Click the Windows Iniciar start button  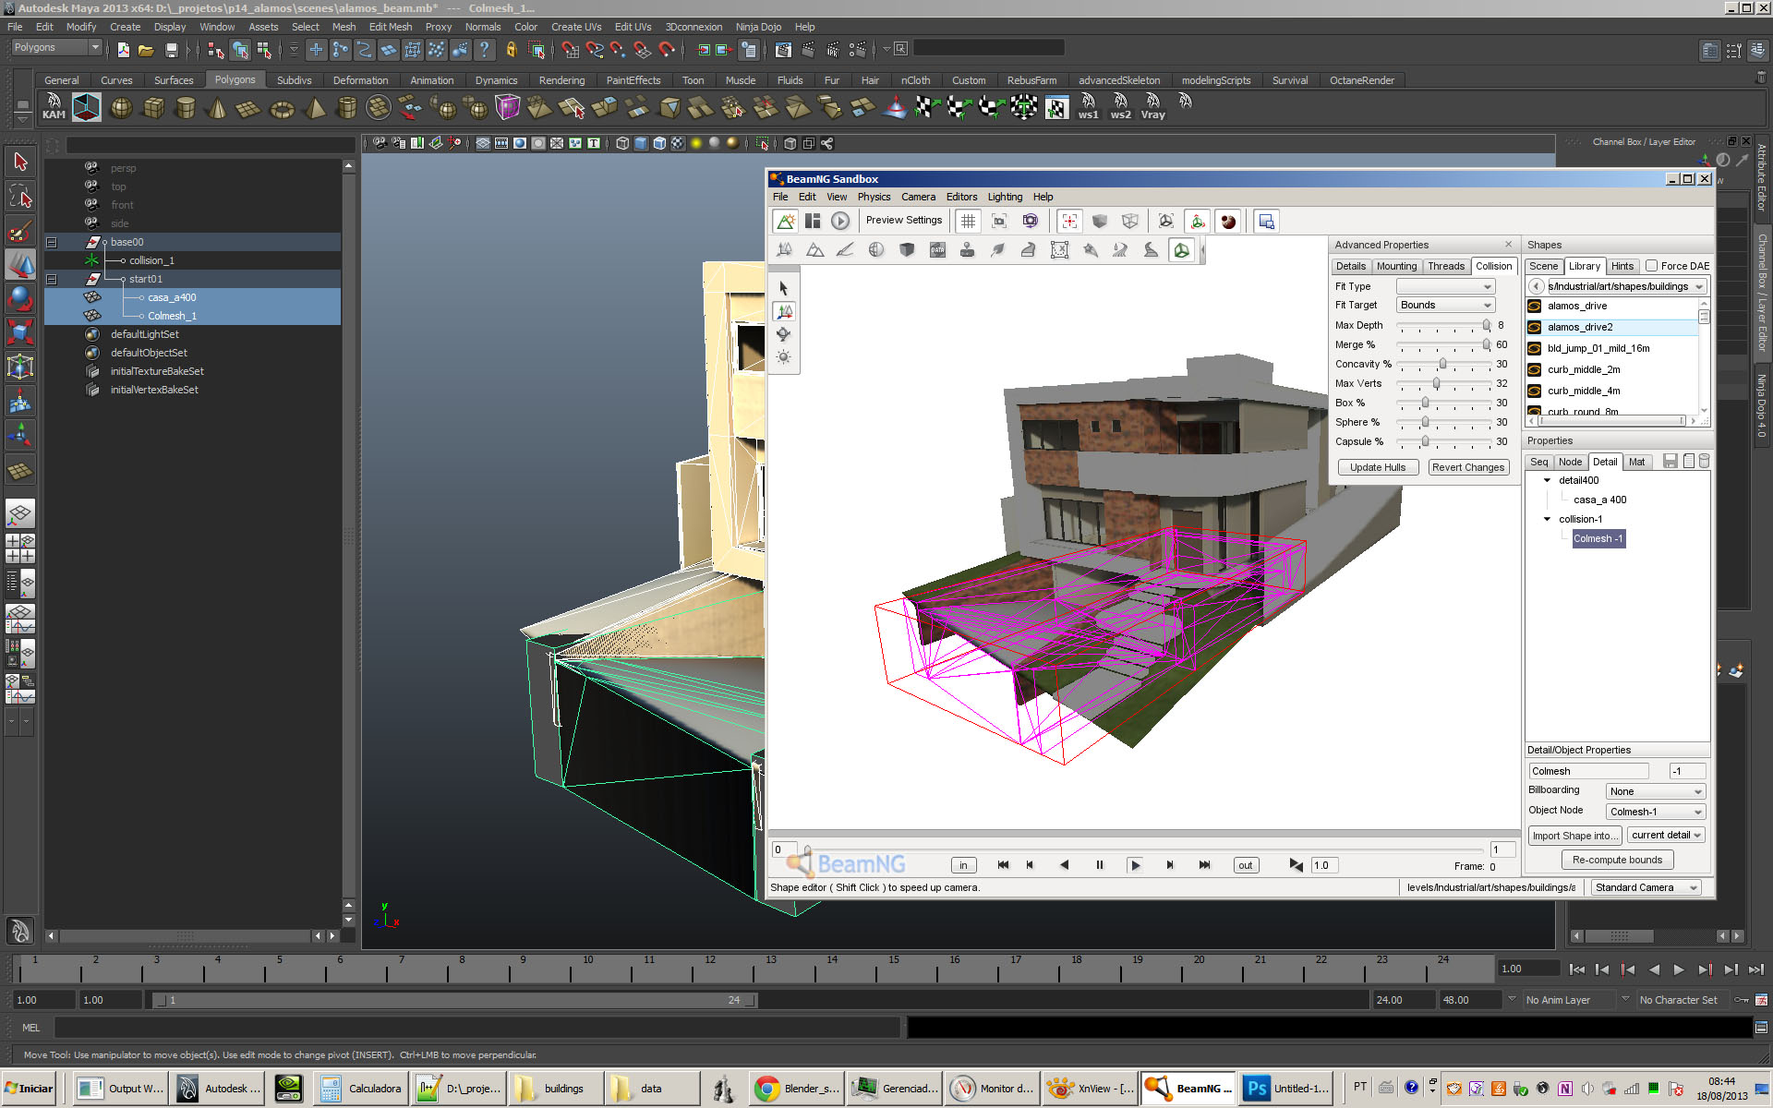click(30, 1089)
